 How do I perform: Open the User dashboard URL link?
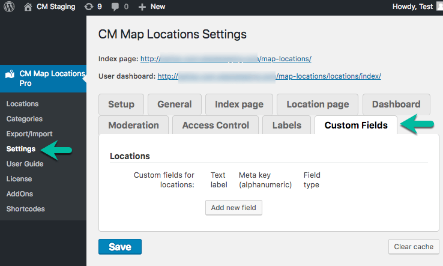coord(269,76)
